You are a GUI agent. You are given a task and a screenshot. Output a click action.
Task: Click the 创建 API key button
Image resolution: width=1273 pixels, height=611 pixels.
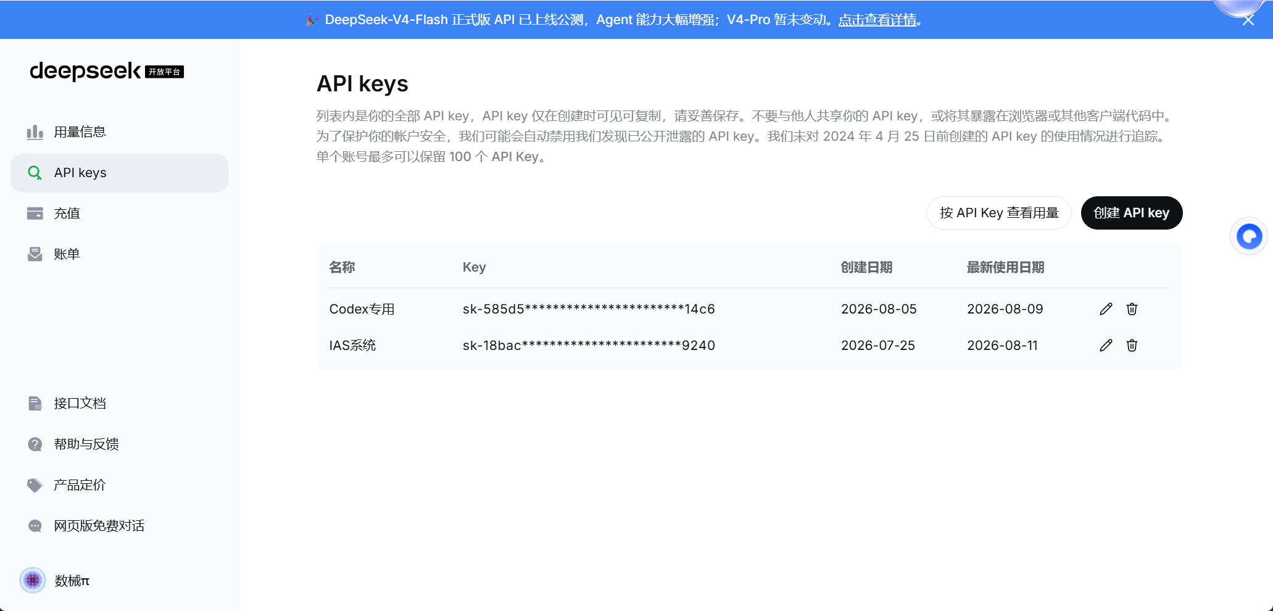point(1132,213)
